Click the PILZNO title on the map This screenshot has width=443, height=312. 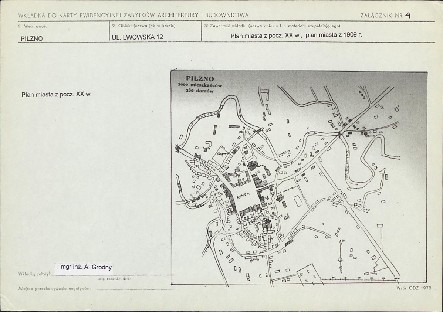(200, 79)
